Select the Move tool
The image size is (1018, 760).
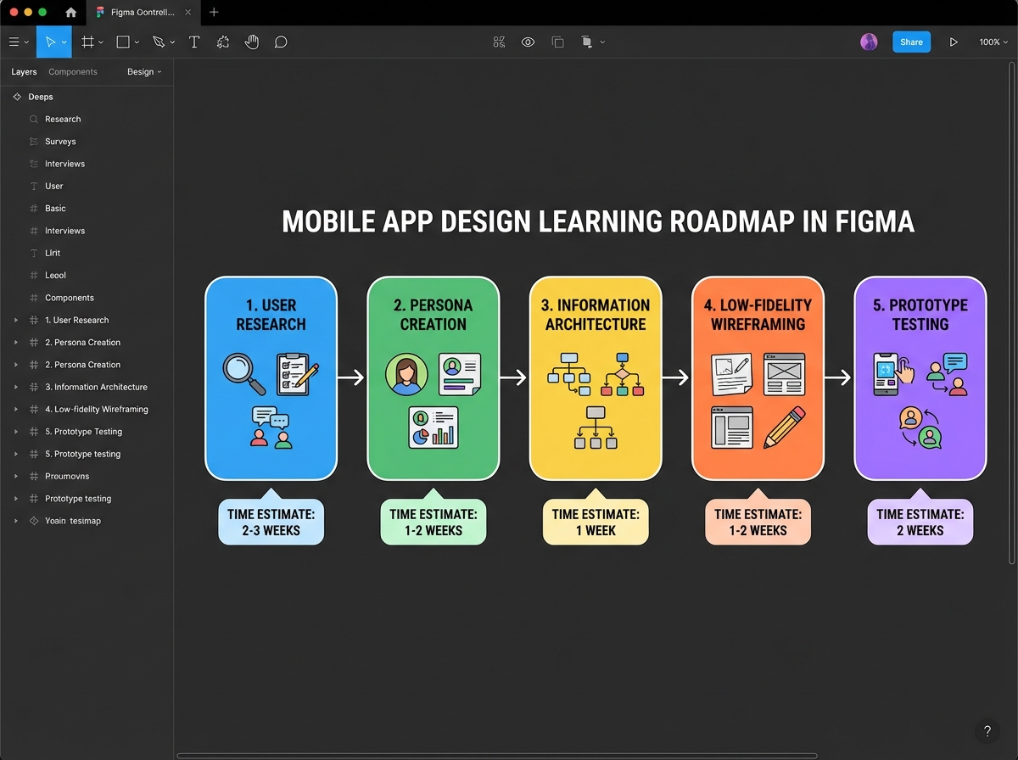click(x=50, y=42)
